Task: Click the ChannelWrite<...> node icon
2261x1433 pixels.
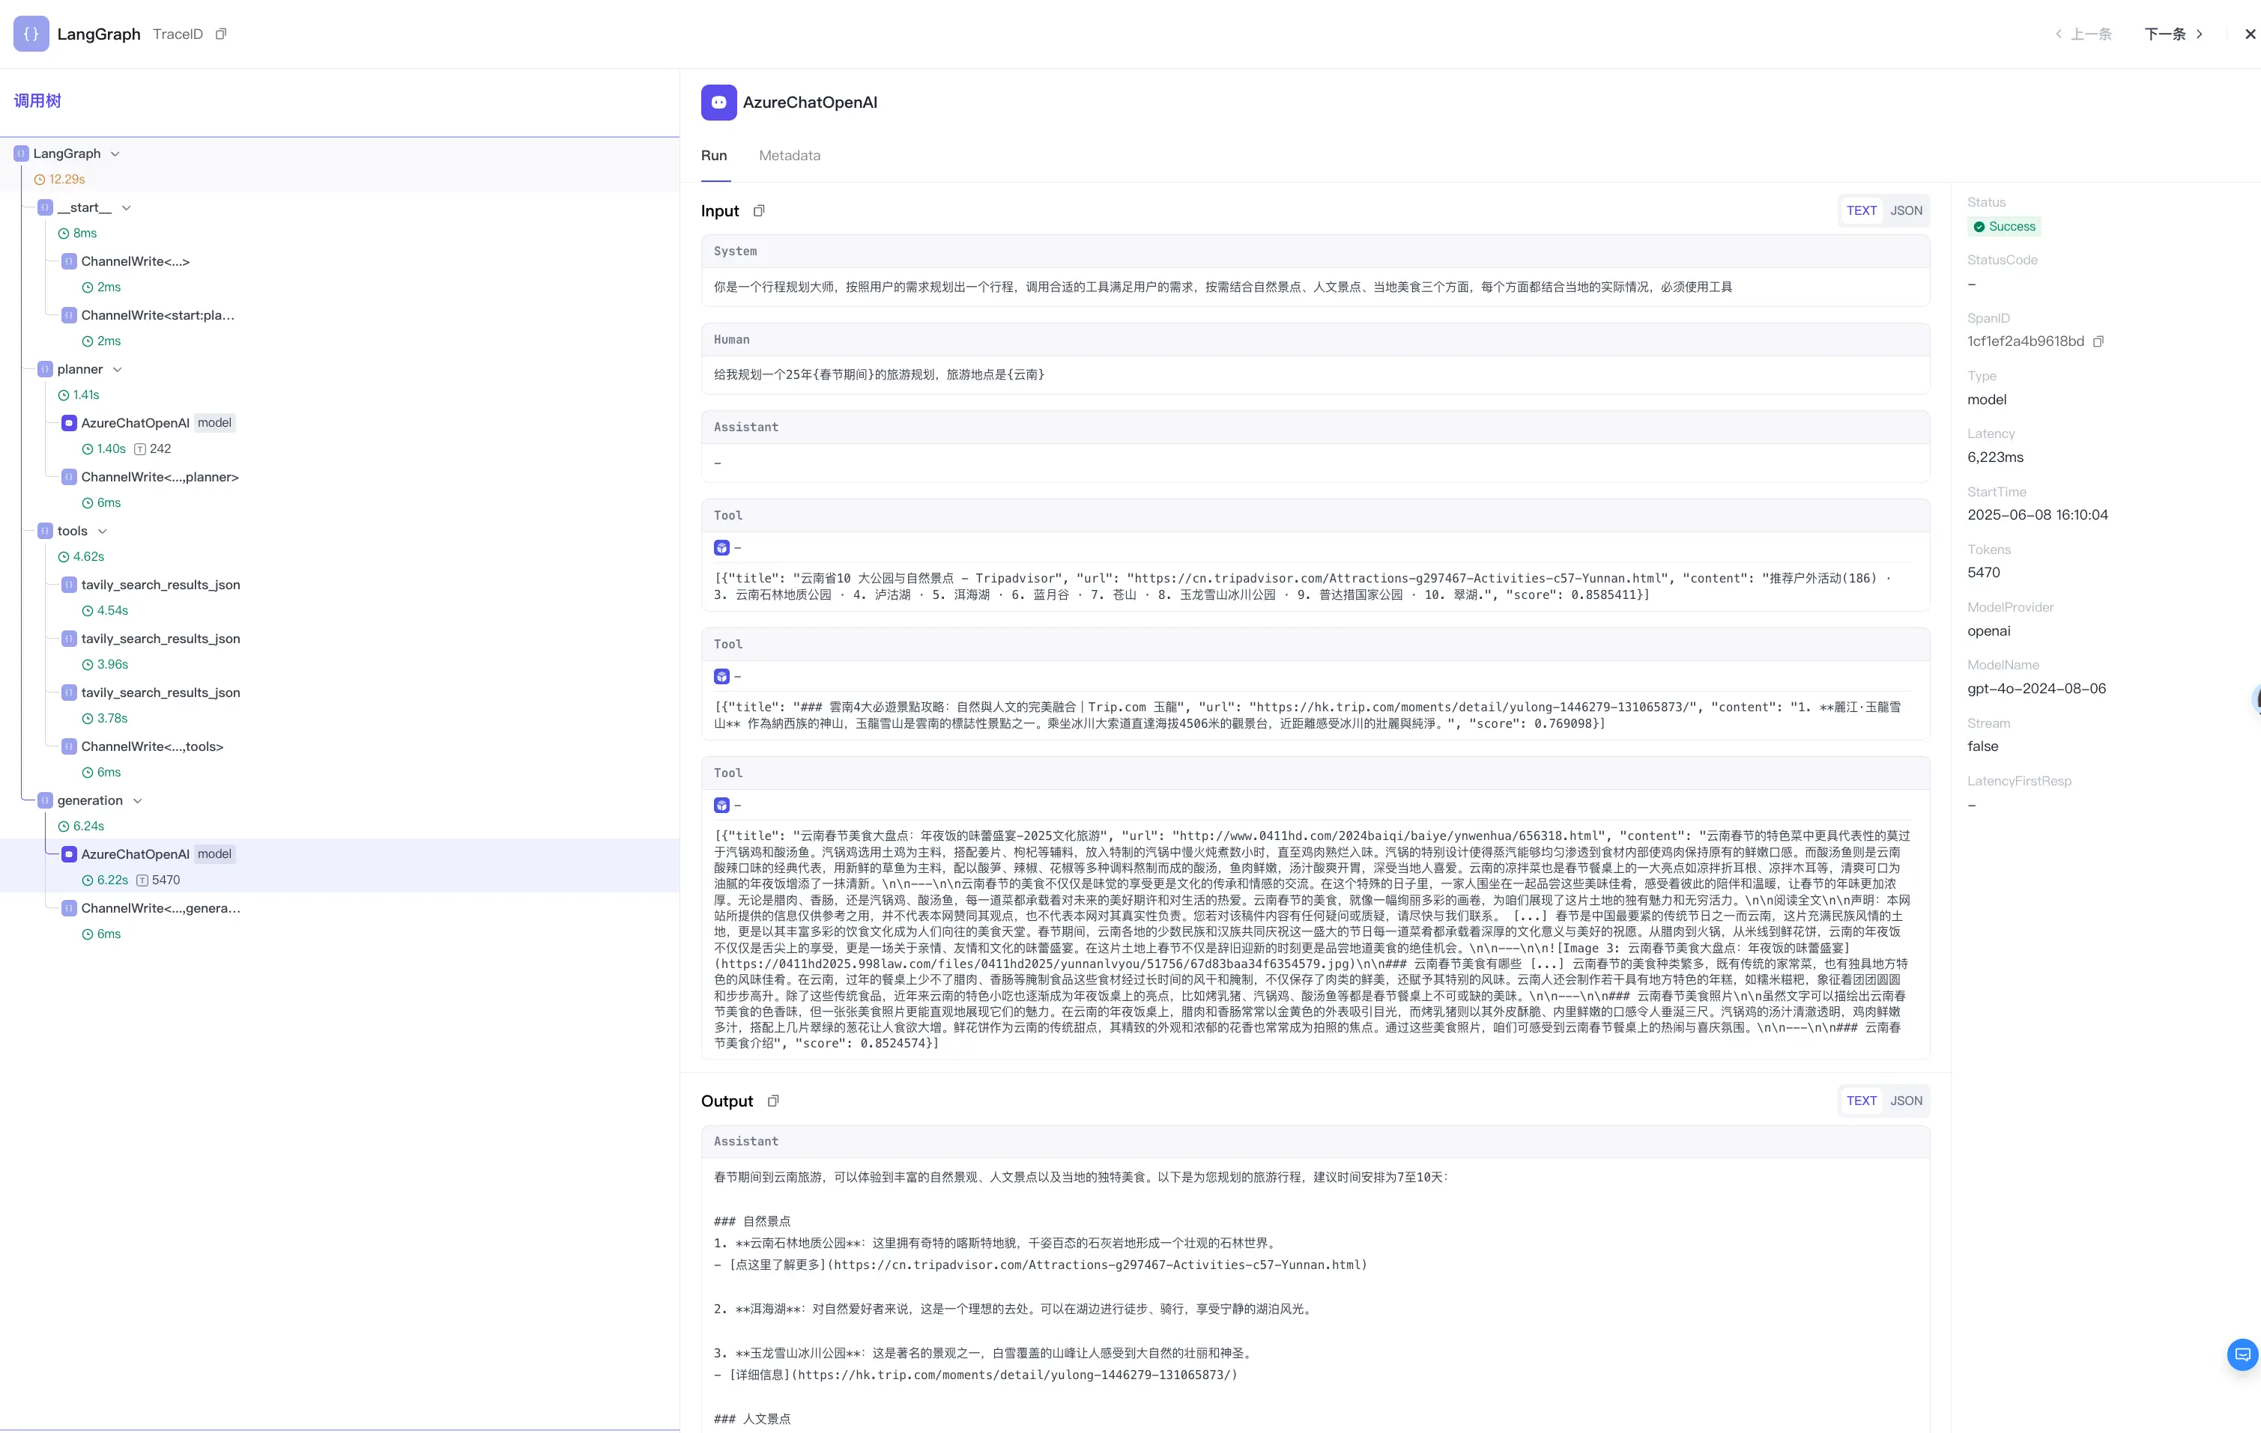Action: pos(68,262)
